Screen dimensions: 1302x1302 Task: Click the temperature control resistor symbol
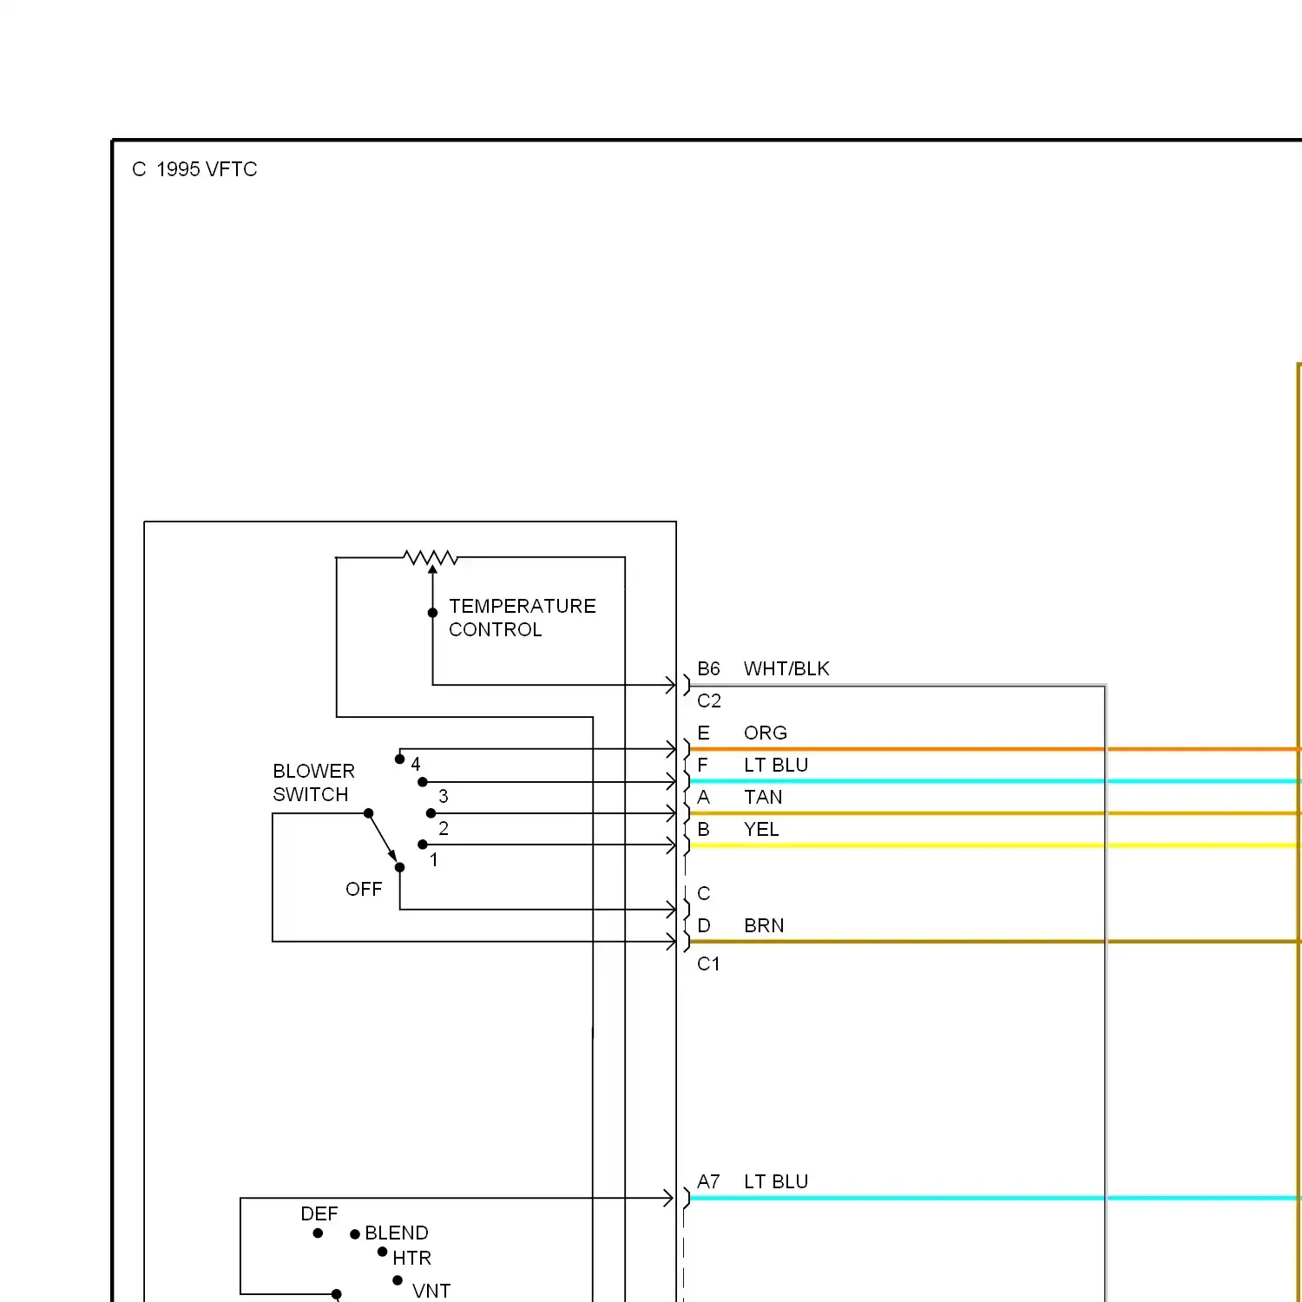coord(431,557)
